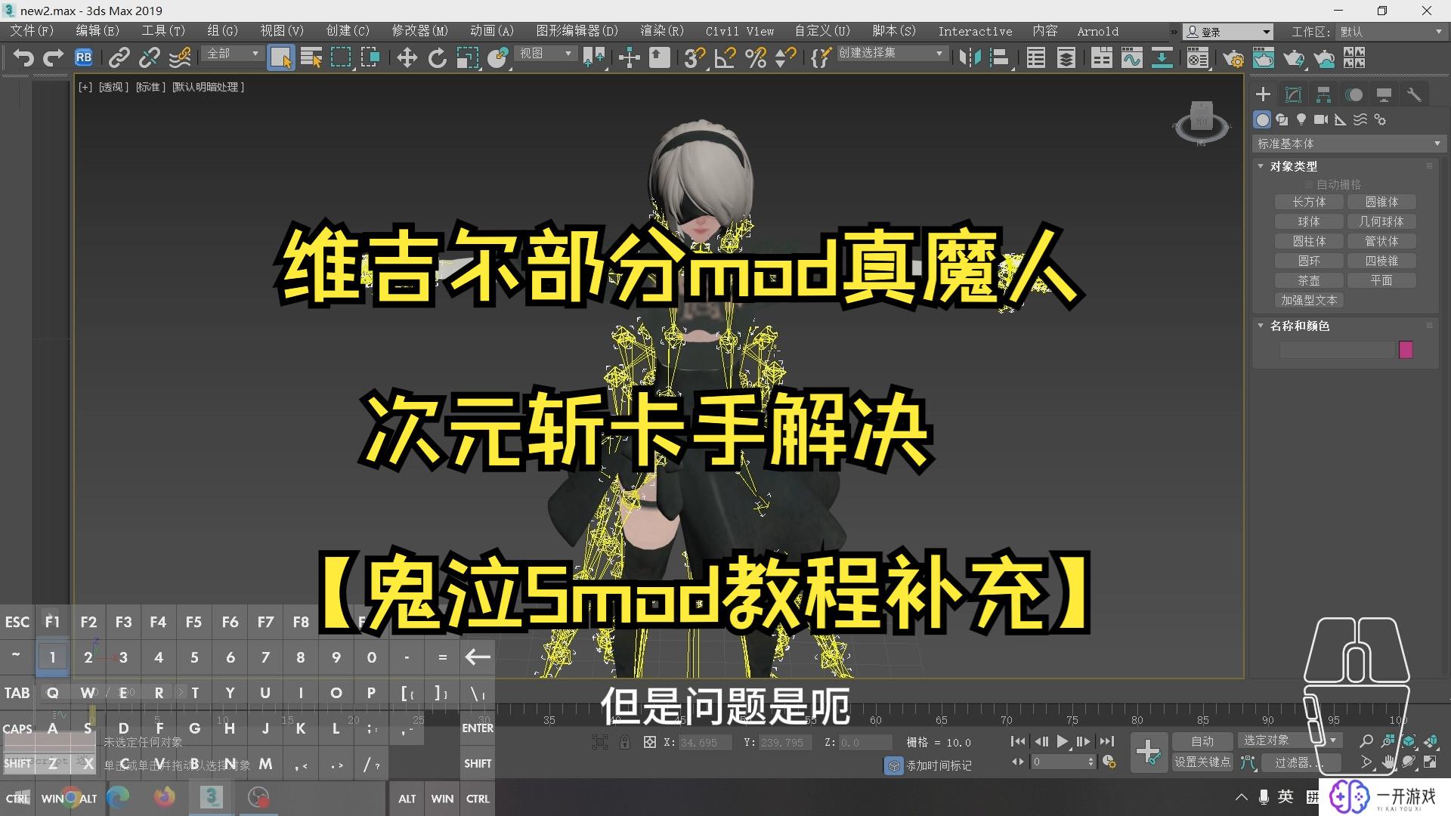
Task: Open the 脚本(S) menu
Action: [894, 31]
